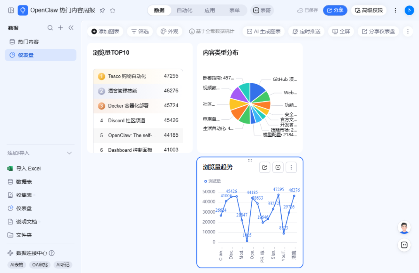Open 外观 appearance settings
Screen dimensions: 419x273
click(x=170, y=31)
